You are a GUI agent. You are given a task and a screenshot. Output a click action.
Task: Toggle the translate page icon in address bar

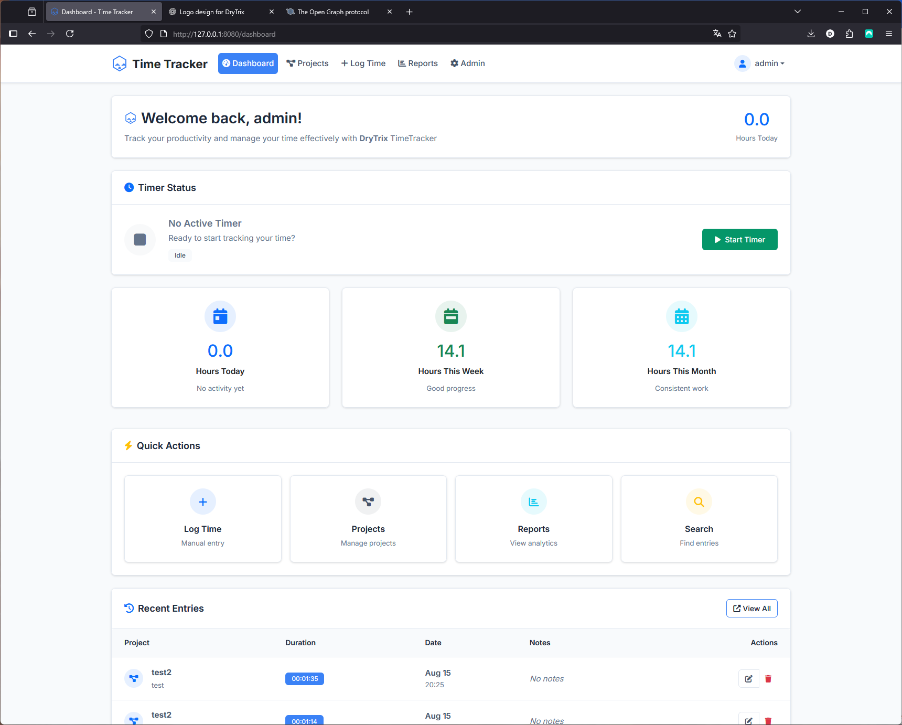point(716,33)
